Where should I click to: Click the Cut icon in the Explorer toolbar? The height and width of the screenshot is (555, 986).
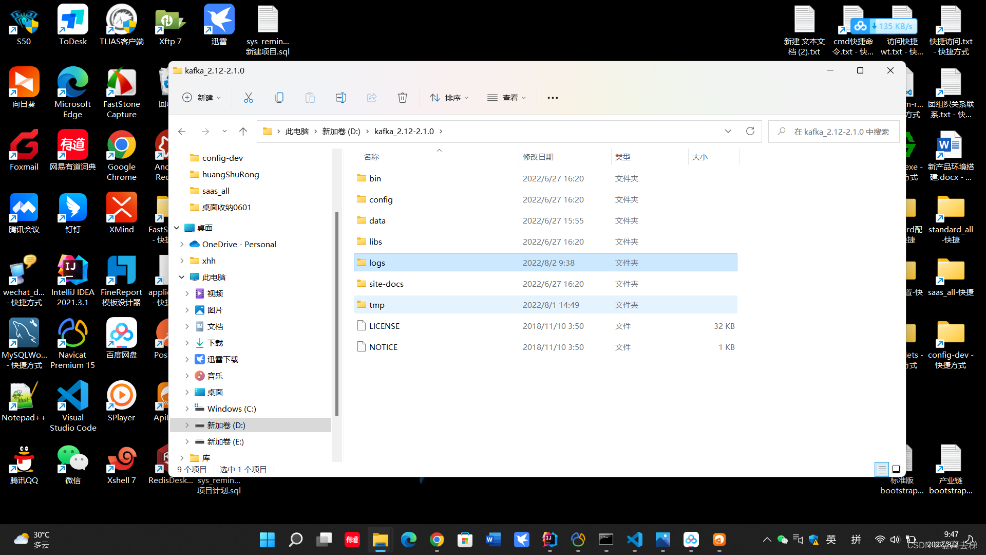point(249,98)
